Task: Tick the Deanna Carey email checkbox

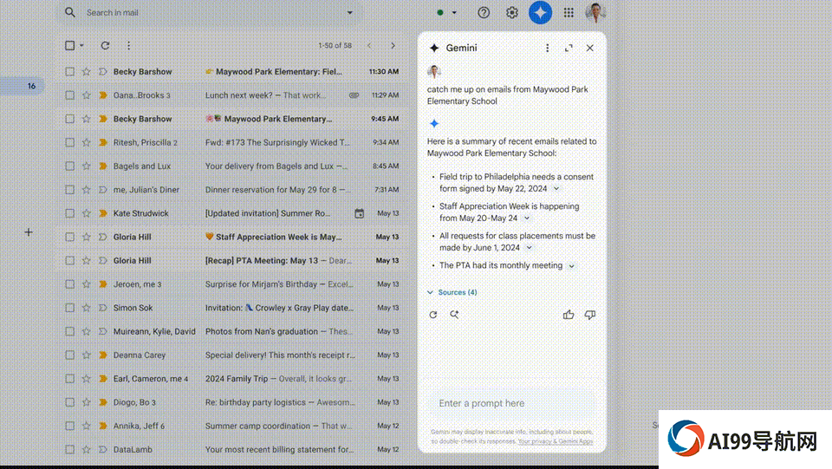Action: coord(69,355)
